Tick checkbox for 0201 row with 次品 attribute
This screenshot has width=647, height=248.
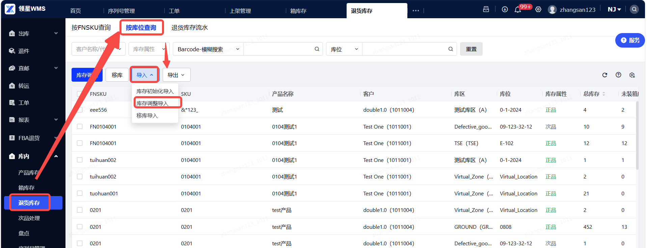[x=80, y=243]
